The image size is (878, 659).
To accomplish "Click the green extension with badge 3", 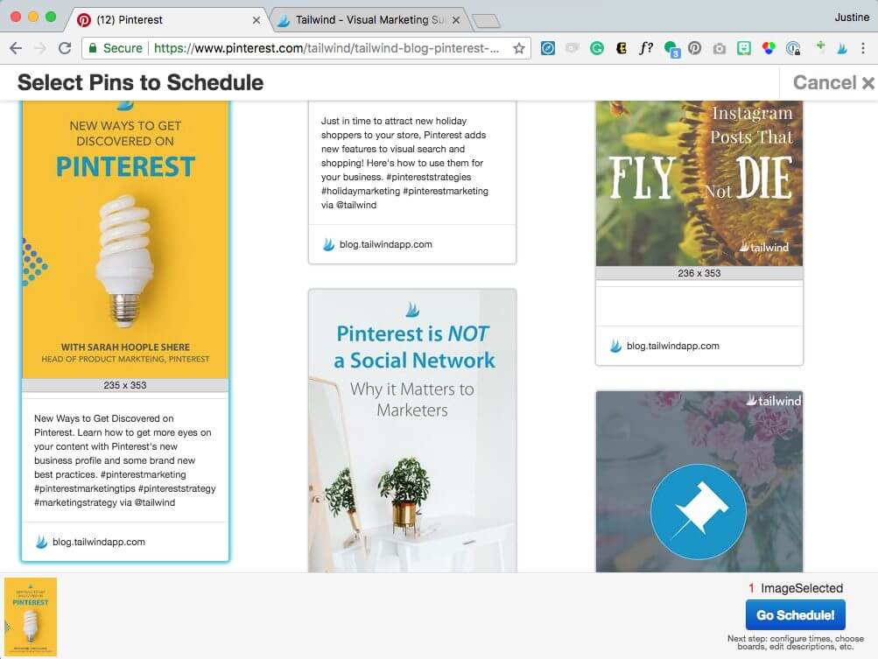I will [x=671, y=49].
